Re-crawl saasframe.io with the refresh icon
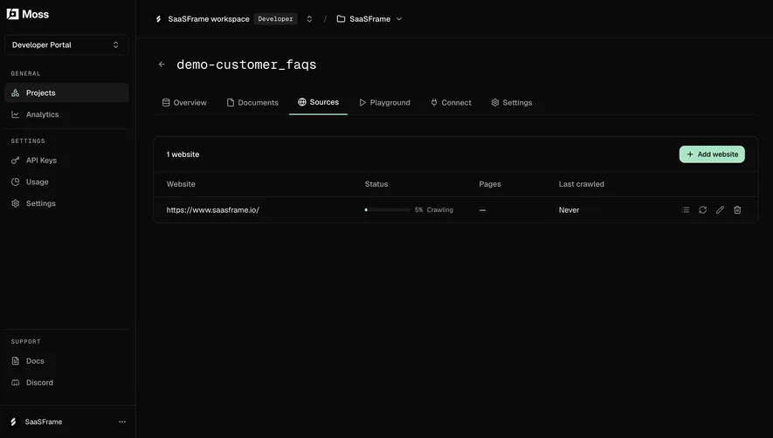 702,210
